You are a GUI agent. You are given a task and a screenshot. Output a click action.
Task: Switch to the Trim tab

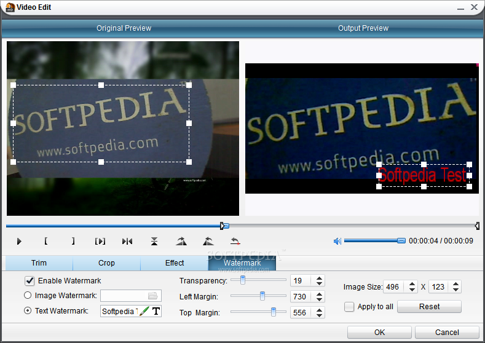(39, 263)
